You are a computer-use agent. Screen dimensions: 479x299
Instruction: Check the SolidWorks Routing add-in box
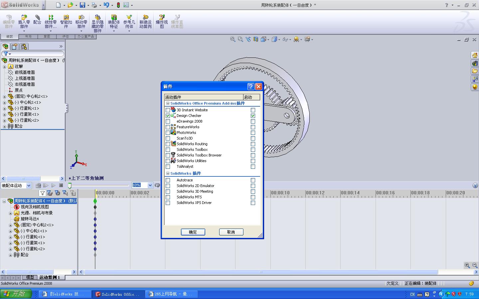[168, 144]
